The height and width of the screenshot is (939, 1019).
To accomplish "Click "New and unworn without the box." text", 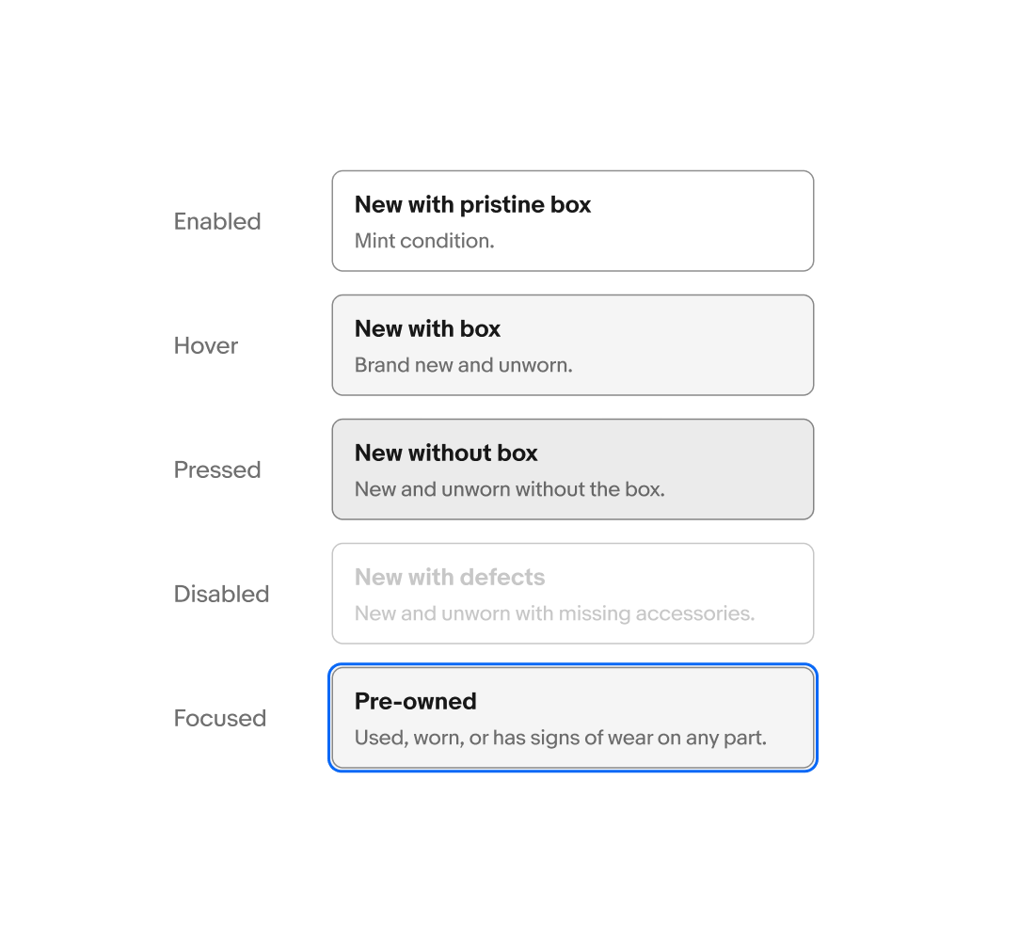I will pyautogui.click(x=509, y=489).
